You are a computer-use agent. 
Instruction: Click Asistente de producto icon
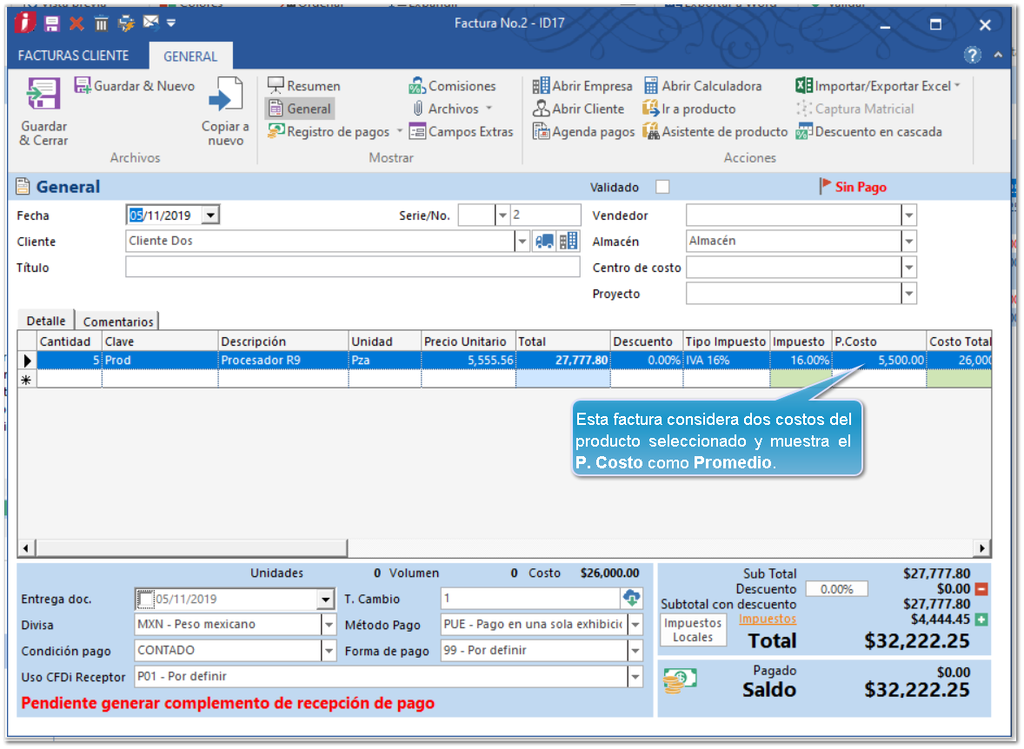(x=651, y=132)
